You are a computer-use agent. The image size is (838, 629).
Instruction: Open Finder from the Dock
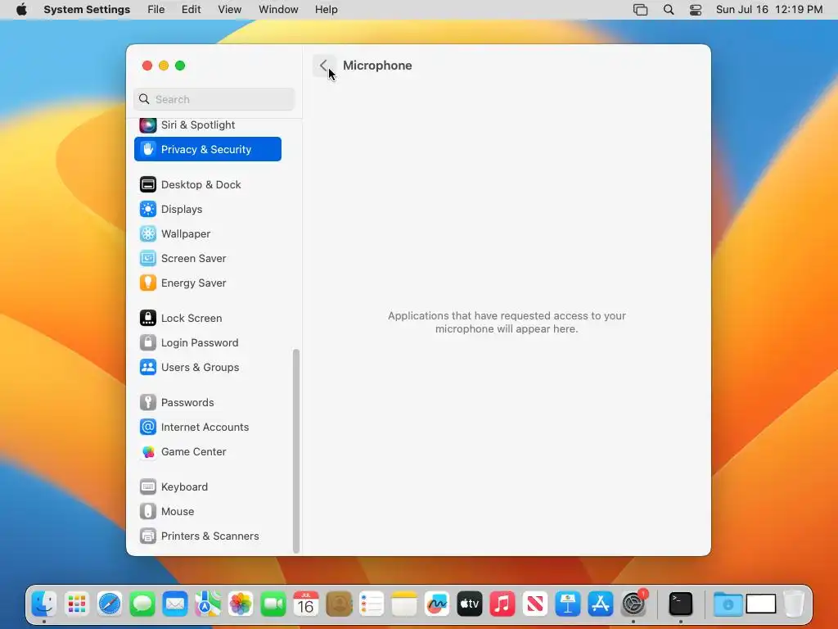pos(44,604)
